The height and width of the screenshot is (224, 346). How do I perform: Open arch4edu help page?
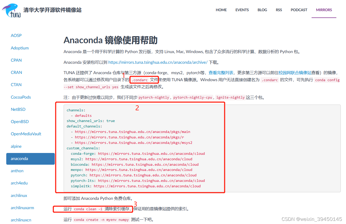(19, 183)
